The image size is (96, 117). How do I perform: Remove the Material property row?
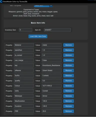(69, 45)
